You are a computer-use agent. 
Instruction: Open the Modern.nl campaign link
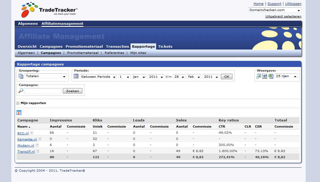tap(26, 145)
